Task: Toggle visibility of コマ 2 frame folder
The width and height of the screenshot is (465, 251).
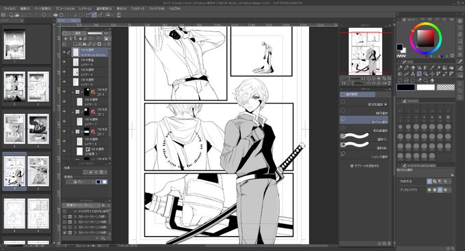Action: click(x=64, y=112)
